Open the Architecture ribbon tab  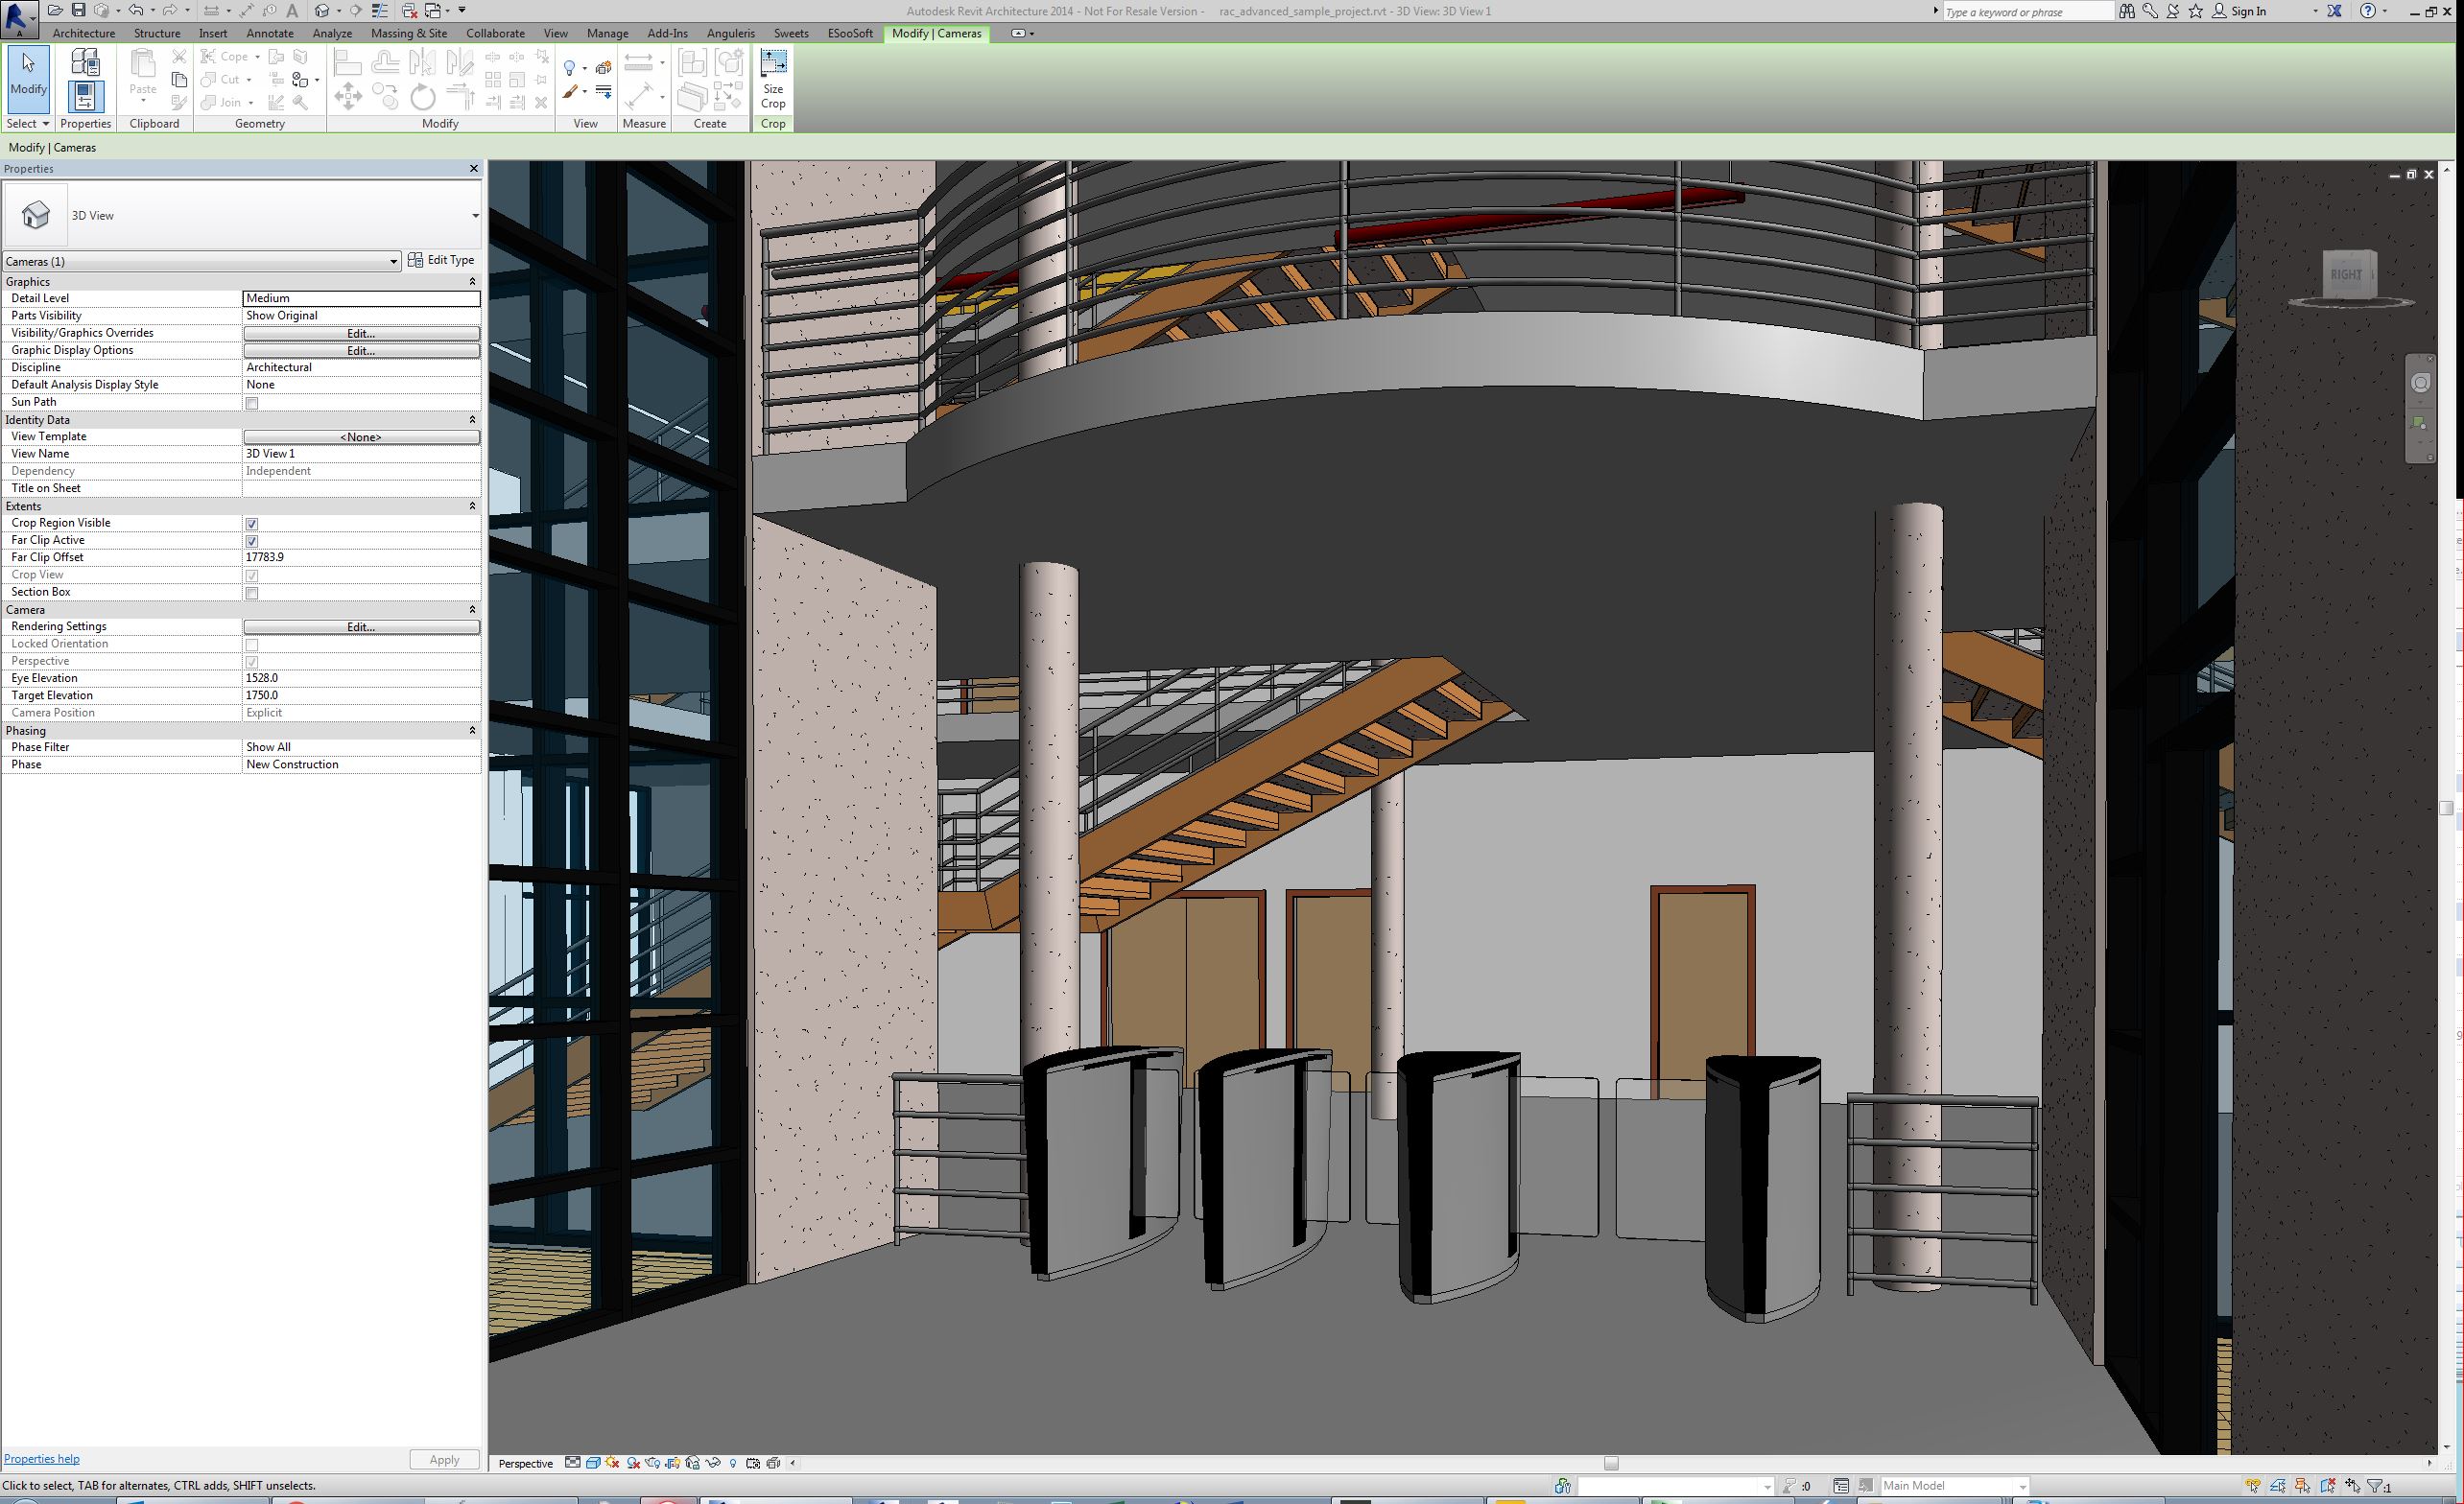tap(83, 33)
